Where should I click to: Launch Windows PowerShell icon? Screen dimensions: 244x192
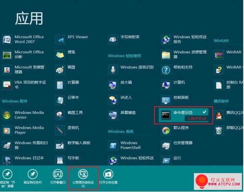pyautogui.click(x=113, y=145)
